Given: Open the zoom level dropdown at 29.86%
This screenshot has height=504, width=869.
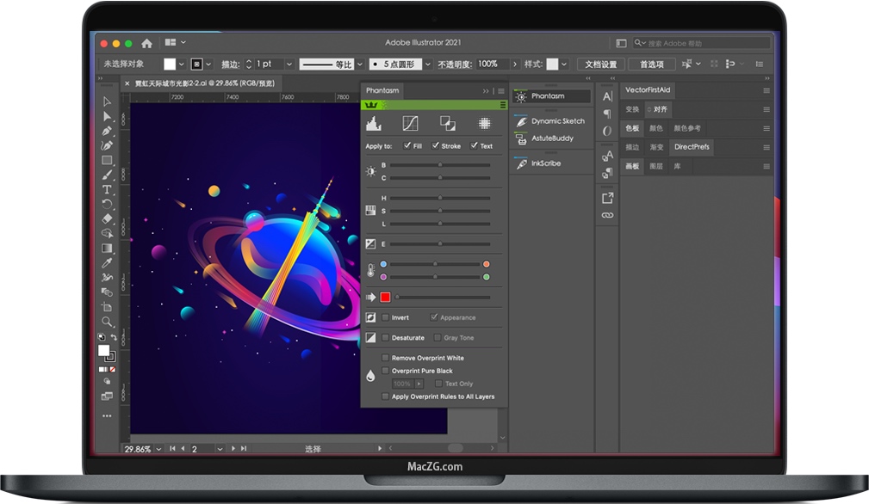Looking at the screenshot, I should click(159, 449).
